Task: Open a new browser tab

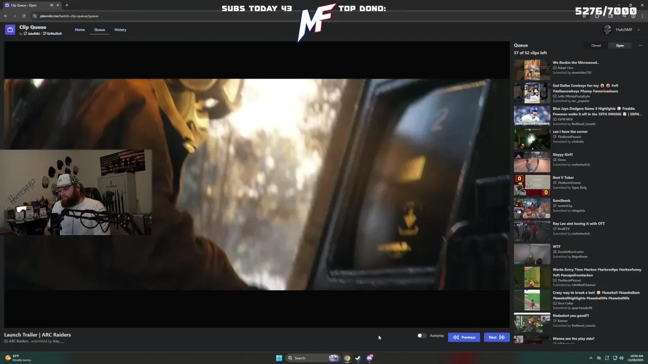Action: [x=66, y=5]
